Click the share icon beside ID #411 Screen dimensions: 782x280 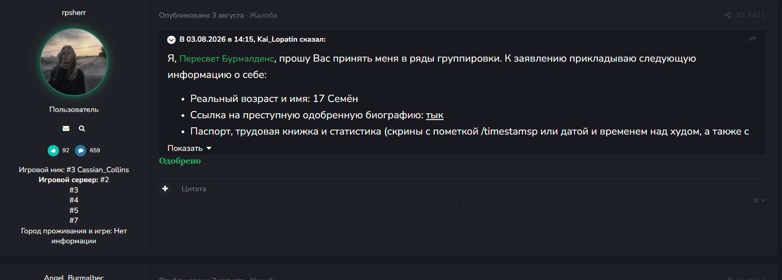tap(728, 15)
